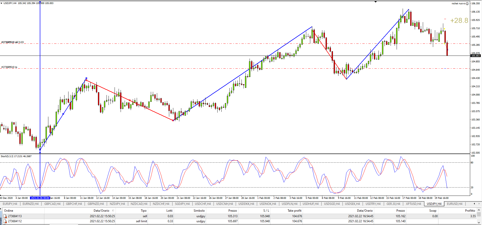The image size is (482, 225).
Task: Select the USDNOK,H4 chart tab
Action: pyautogui.click(x=268, y=204)
